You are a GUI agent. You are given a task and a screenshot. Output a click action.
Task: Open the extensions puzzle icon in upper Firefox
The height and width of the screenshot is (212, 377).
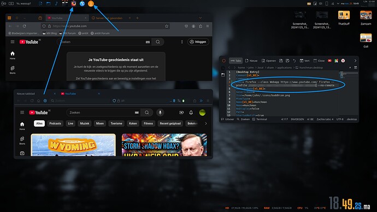point(201,26)
